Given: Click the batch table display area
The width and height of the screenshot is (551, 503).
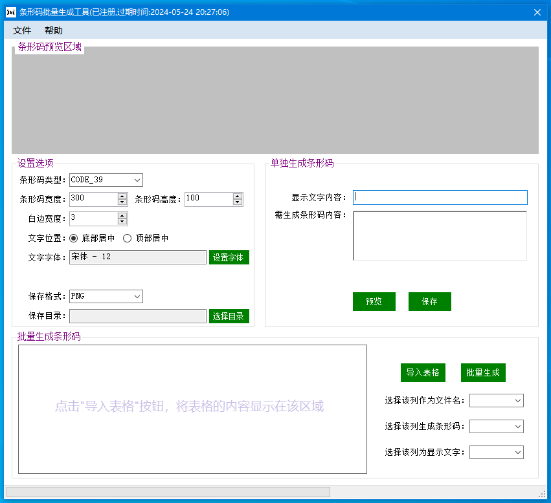Looking at the screenshot, I should point(192,409).
